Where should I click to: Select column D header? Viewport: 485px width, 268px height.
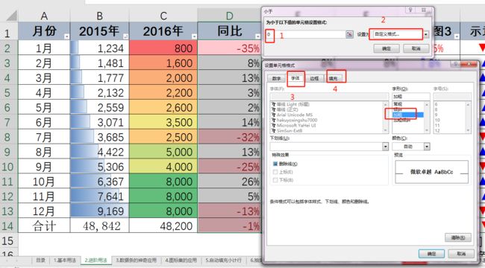[x=229, y=16]
